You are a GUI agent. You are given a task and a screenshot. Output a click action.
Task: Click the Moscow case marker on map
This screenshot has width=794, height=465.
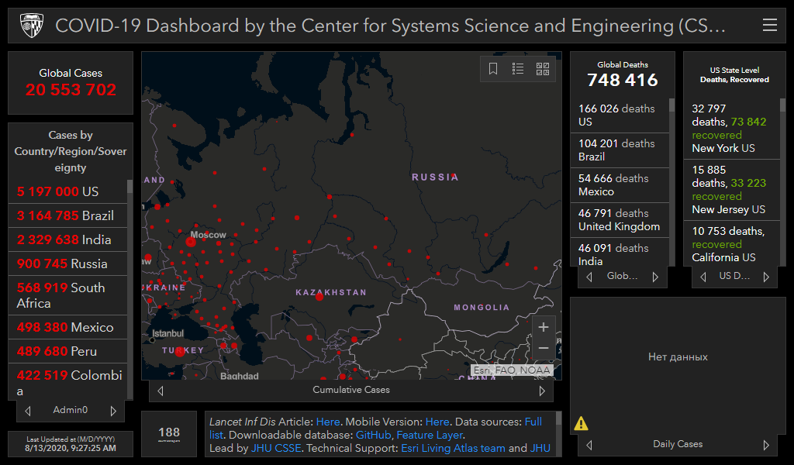point(191,243)
